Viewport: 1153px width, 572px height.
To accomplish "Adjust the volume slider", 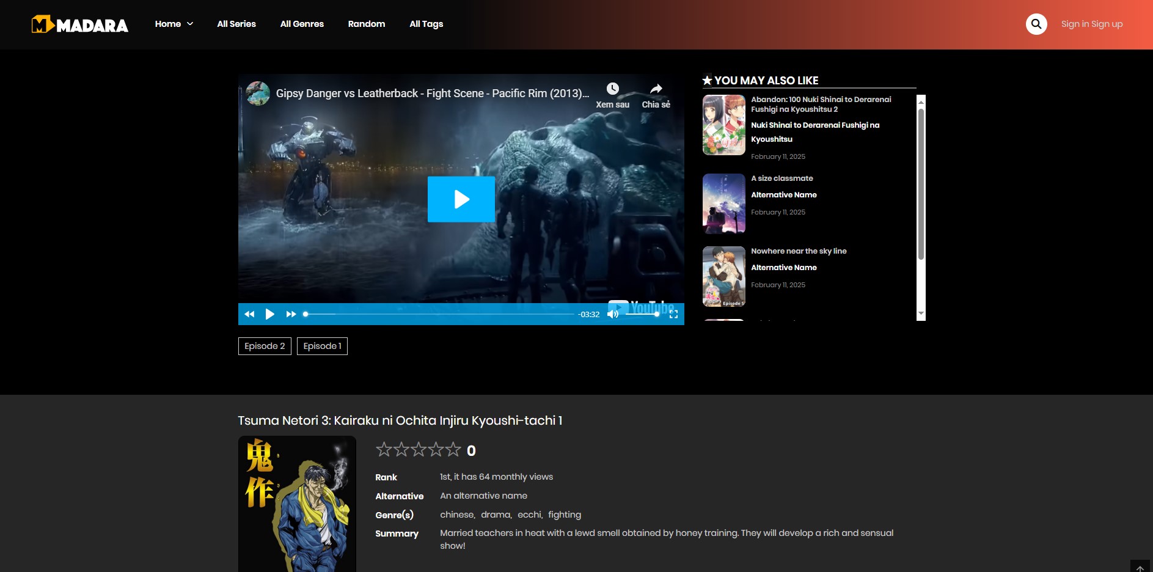I will pyautogui.click(x=642, y=314).
